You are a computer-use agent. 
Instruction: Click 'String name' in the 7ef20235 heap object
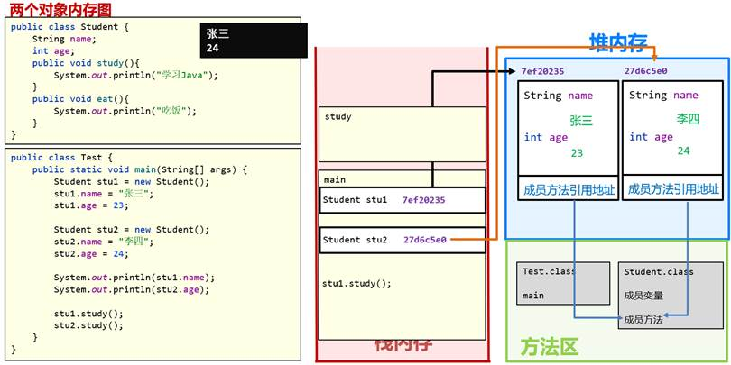pos(559,96)
